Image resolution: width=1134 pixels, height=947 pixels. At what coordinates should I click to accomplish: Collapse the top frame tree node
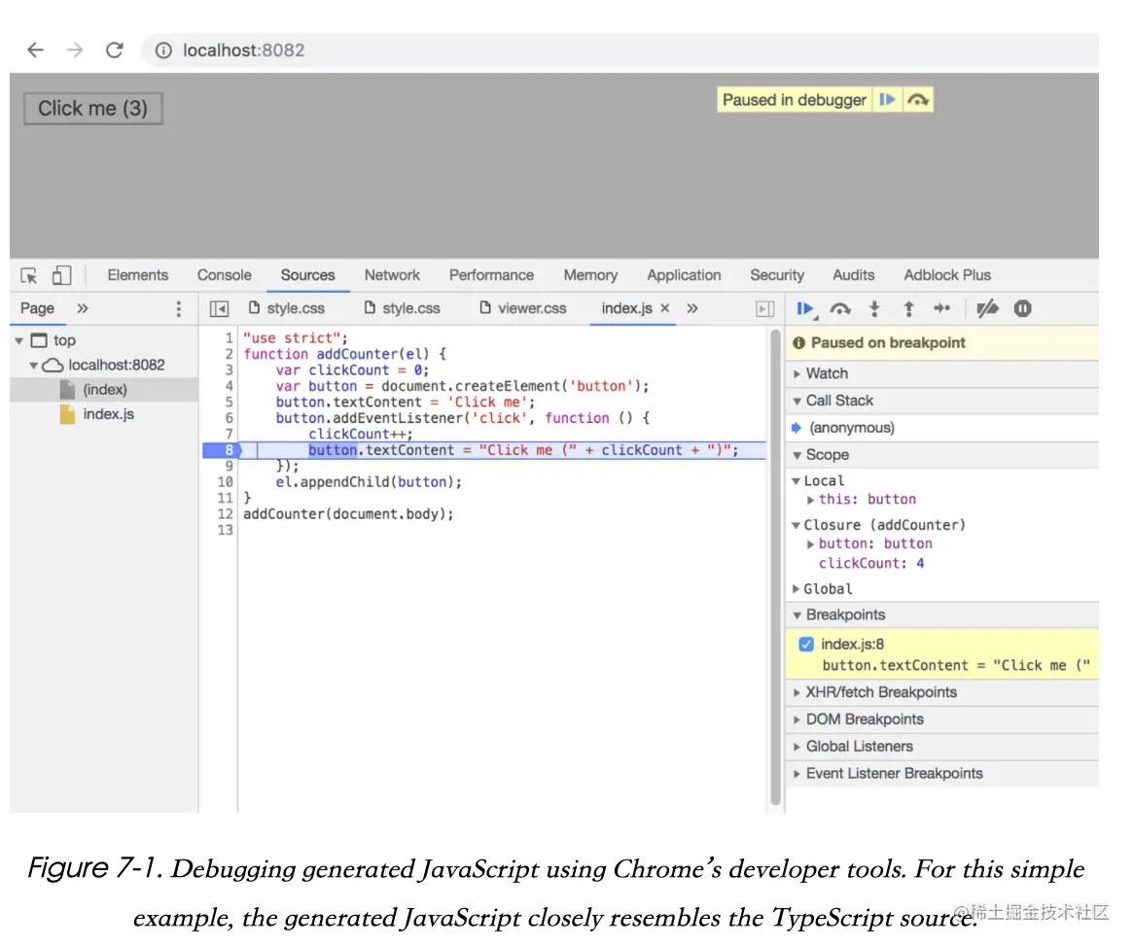pyautogui.click(x=19, y=340)
